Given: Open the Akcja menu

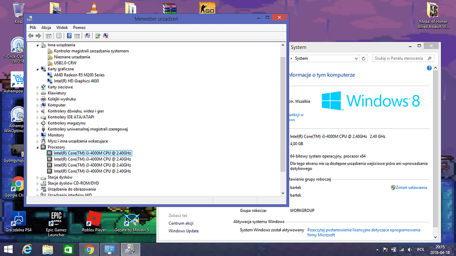Looking at the screenshot, I should [x=46, y=28].
